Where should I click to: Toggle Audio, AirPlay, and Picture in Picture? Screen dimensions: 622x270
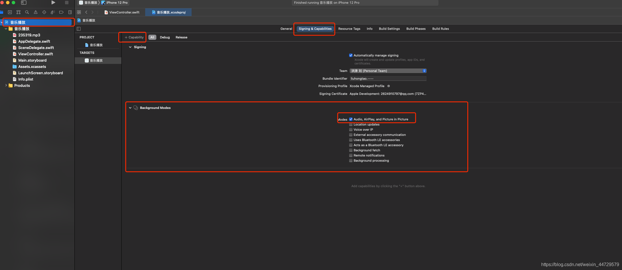click(x=351, y=119)
